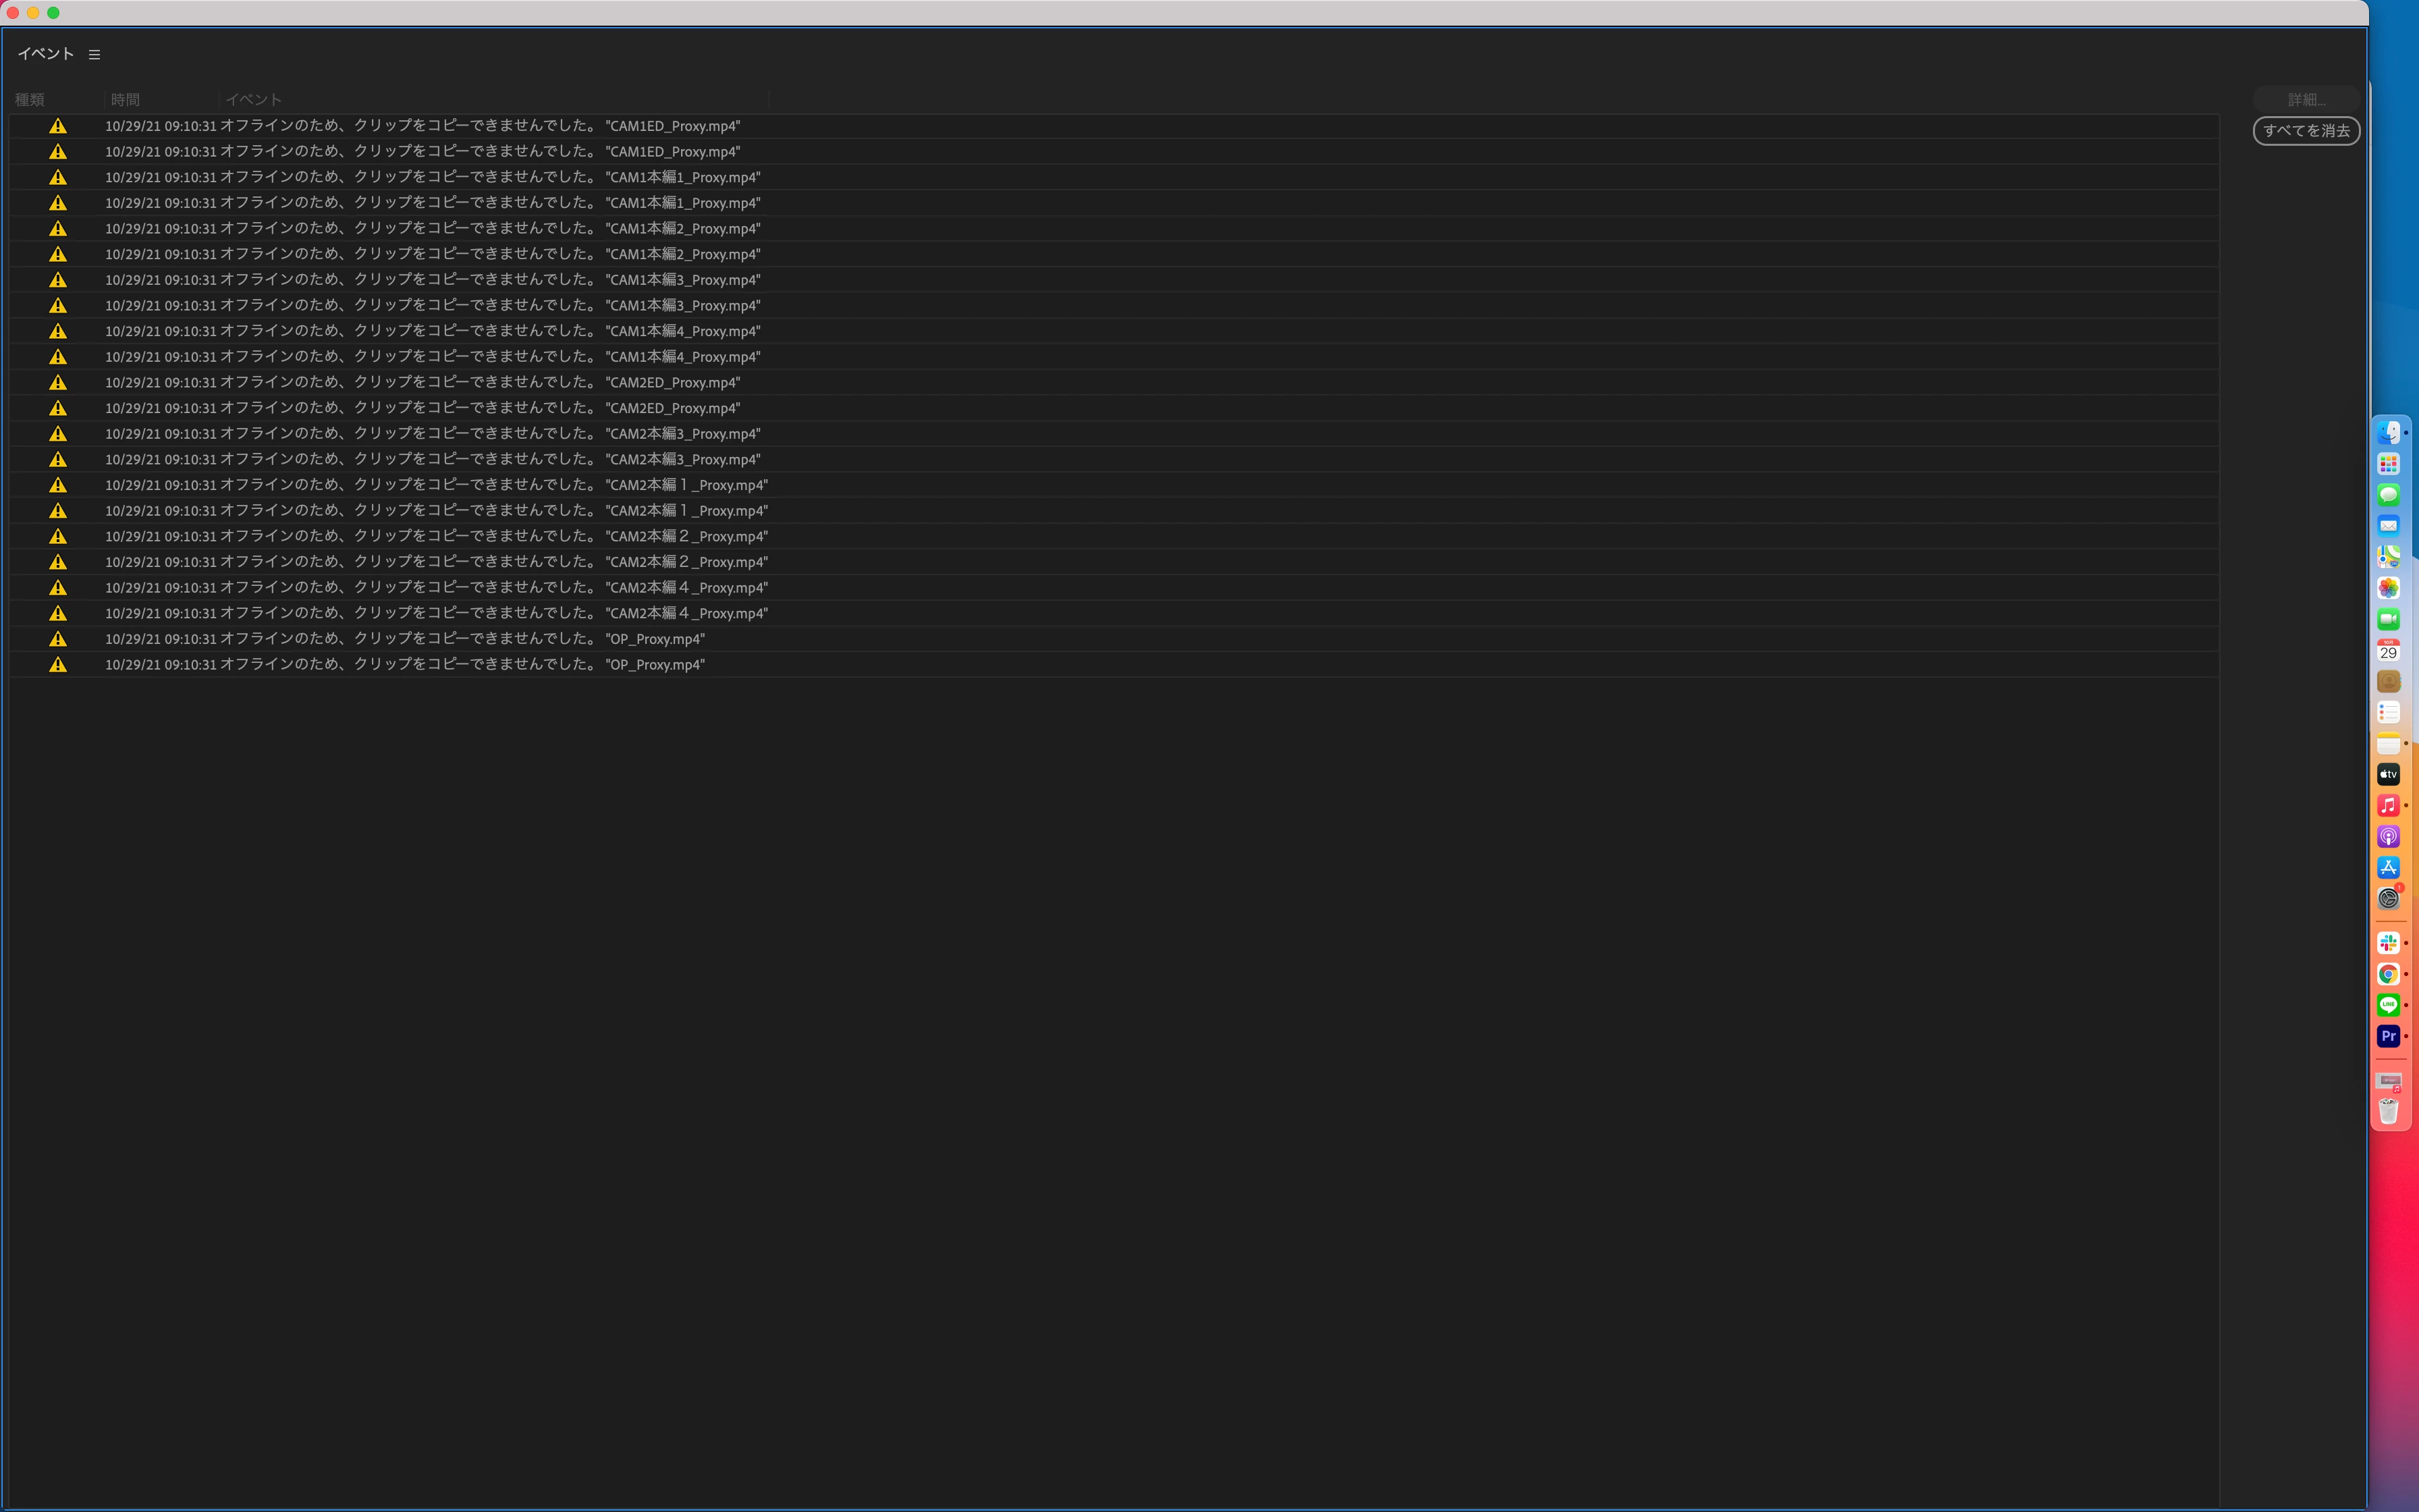This screenshot has width=2419, height=1512.
Task: Open Premiere Pro from the dock
Action: pyautogui.click(x=2388, y=1036)
